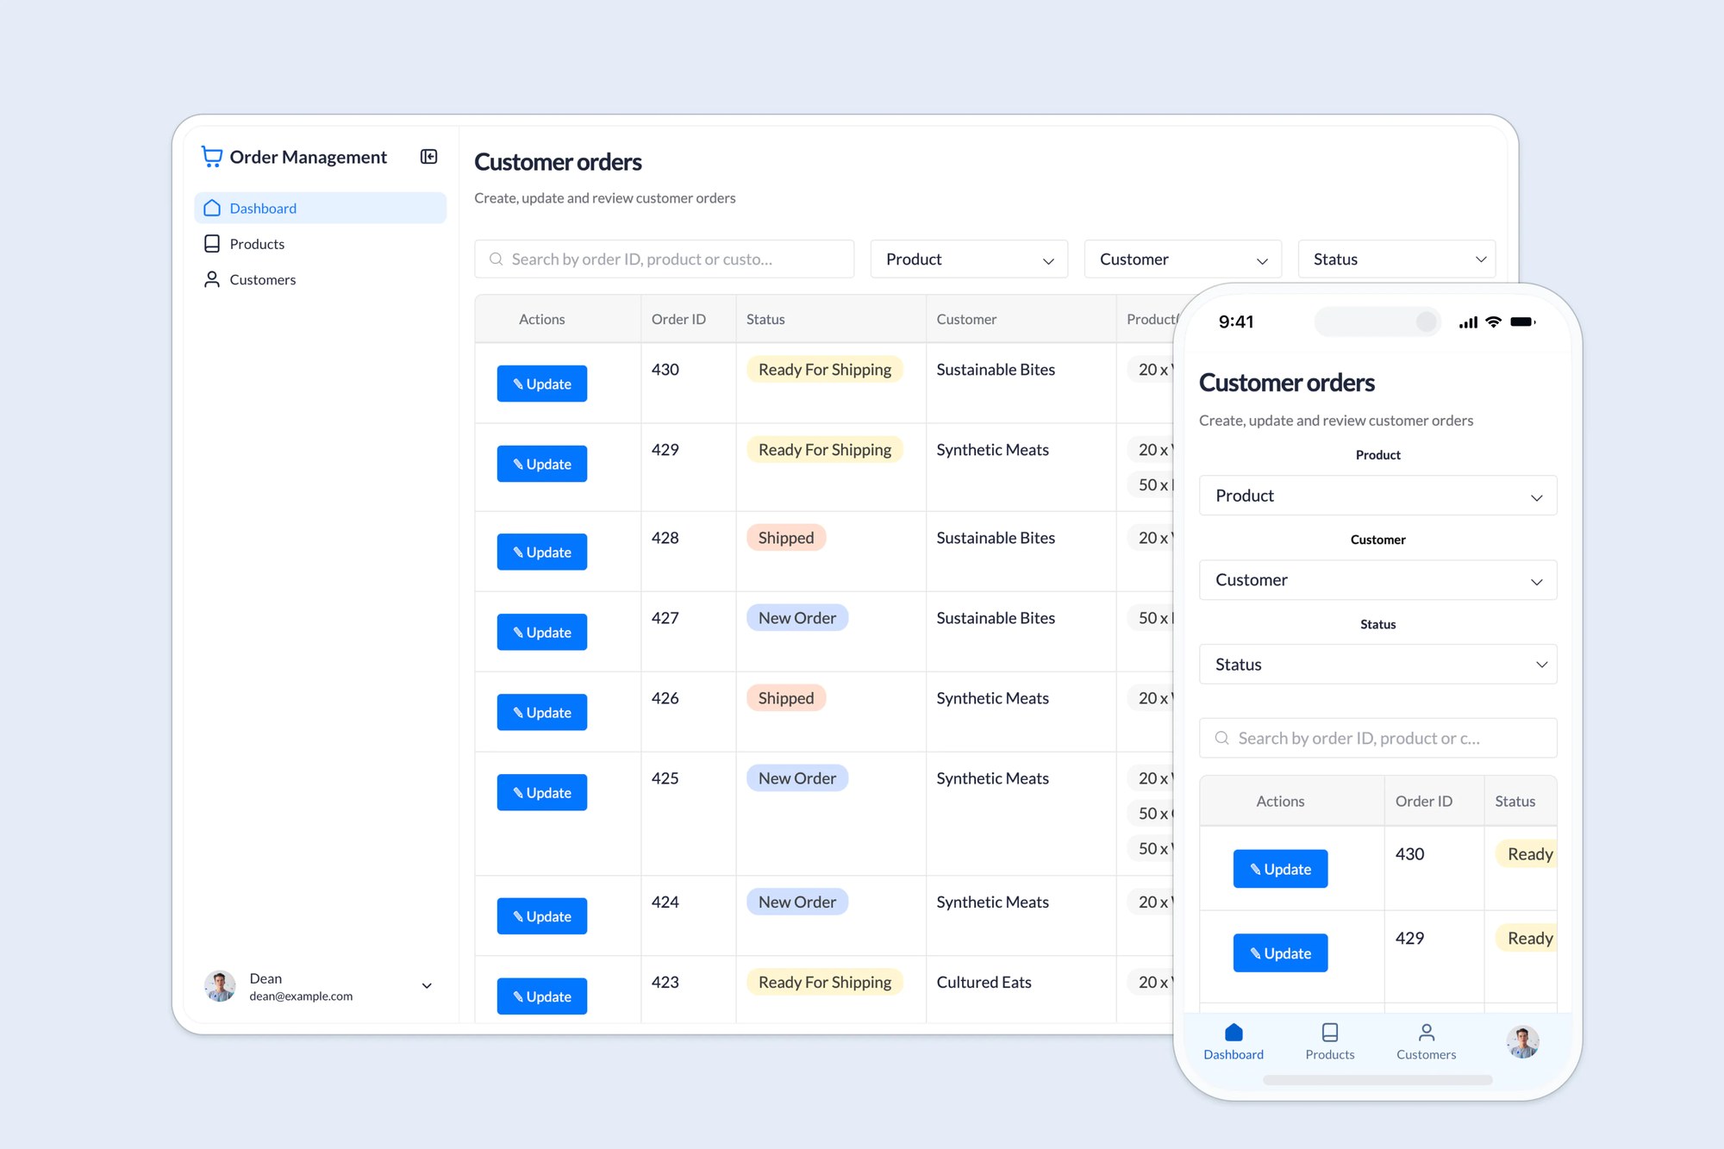Click Ready For Shipping badge on order 429
Image resolution: width=1724 pixels, height=1149 pixels.
click(x=825, y=449)
